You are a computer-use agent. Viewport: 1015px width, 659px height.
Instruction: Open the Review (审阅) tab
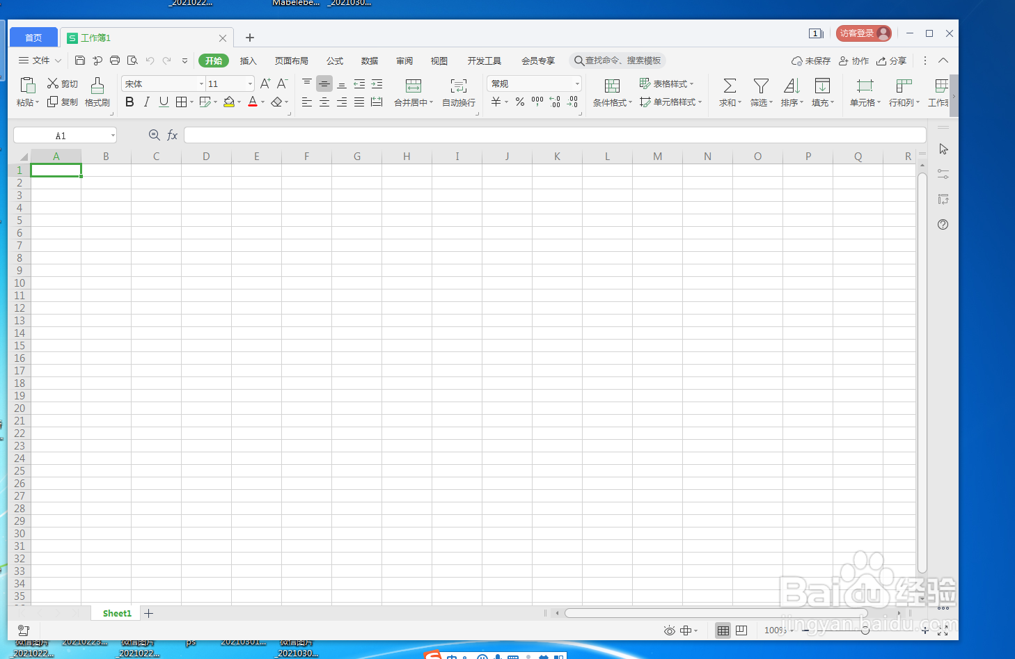(404, 61)
